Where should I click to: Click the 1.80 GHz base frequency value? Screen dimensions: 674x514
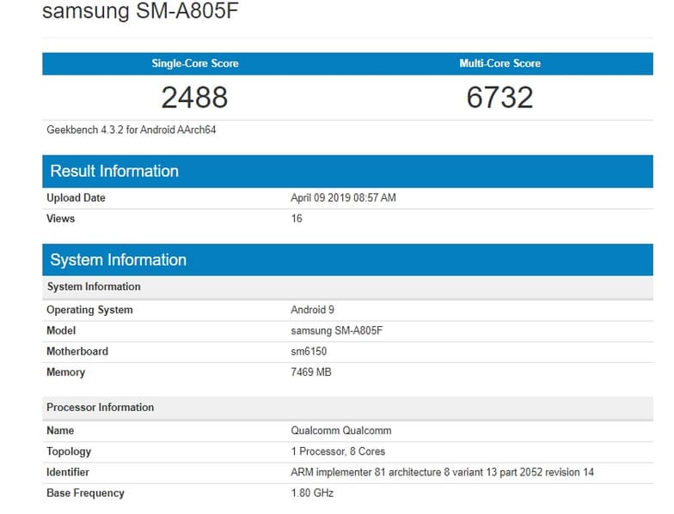312,493
